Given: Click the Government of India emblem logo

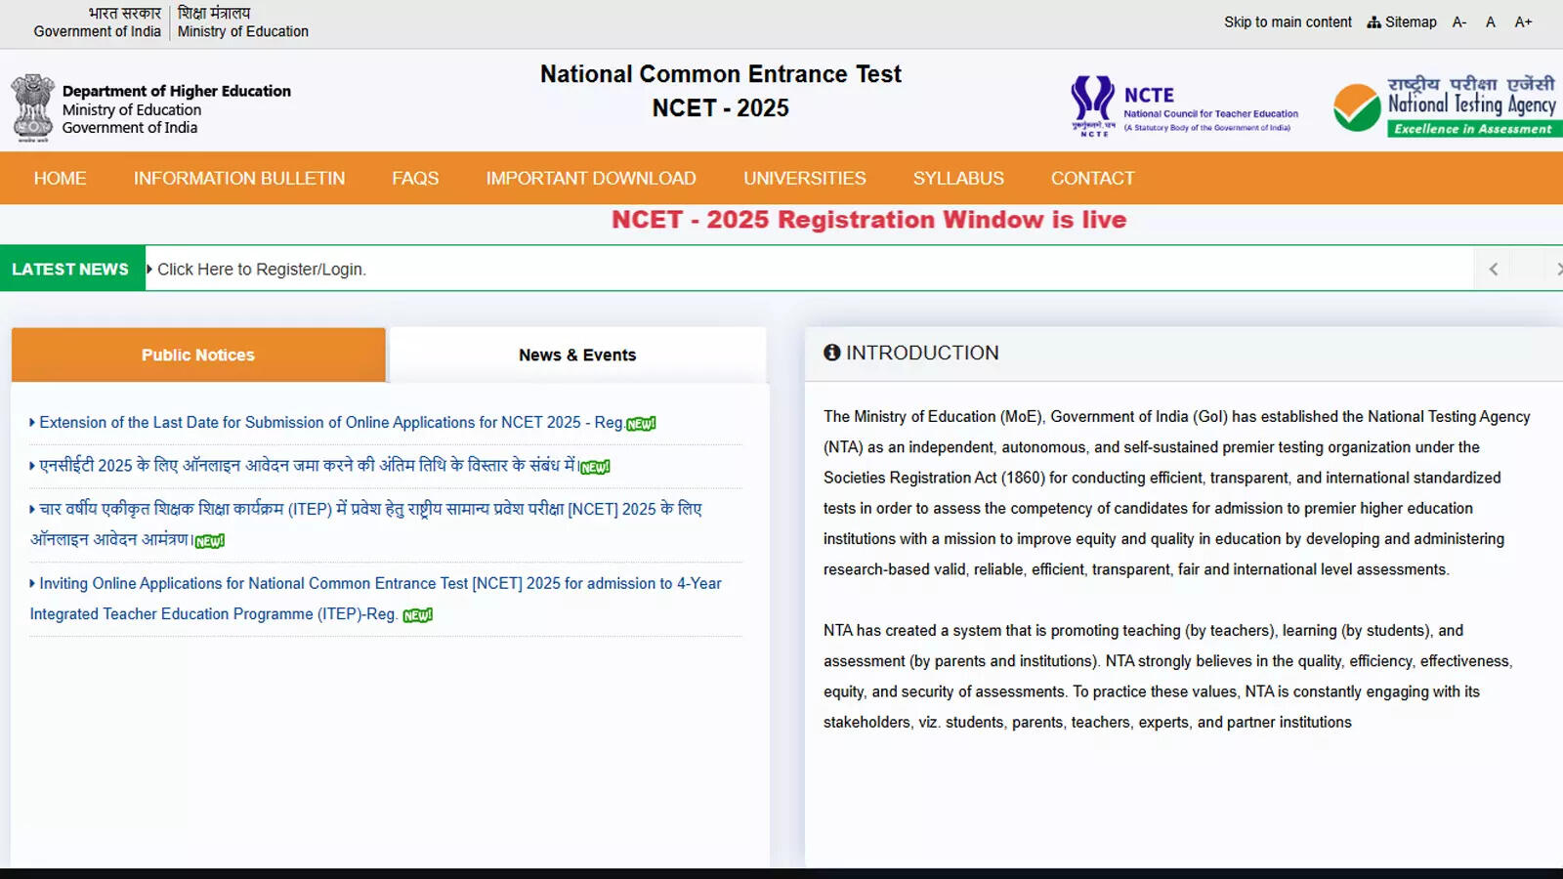Looking at the screenshot, I should click(x=33, y=107).
